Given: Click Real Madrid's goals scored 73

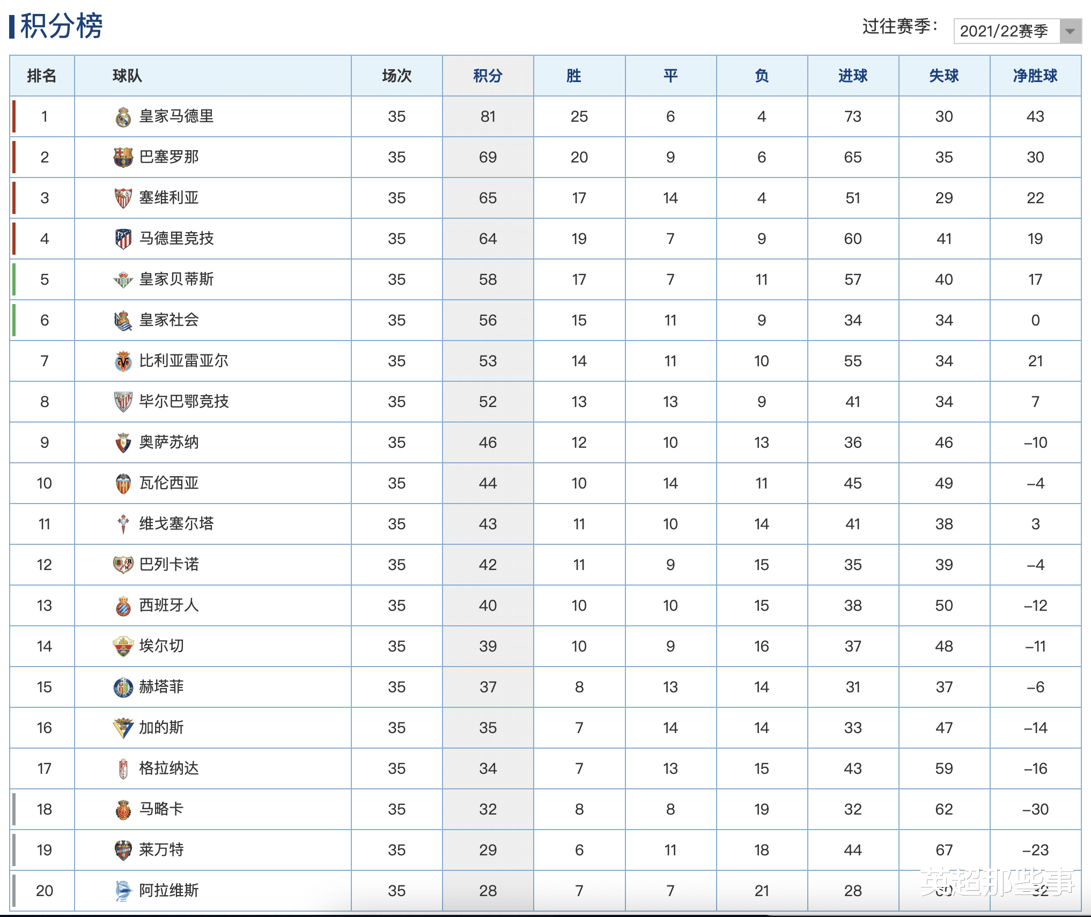Looking at the screenshot, I should point(853,117).
